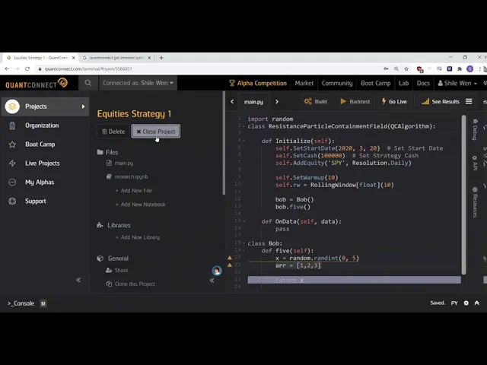Screen dimensions: 487x365
Task: Open the Docs nav item
Action: 423,83
